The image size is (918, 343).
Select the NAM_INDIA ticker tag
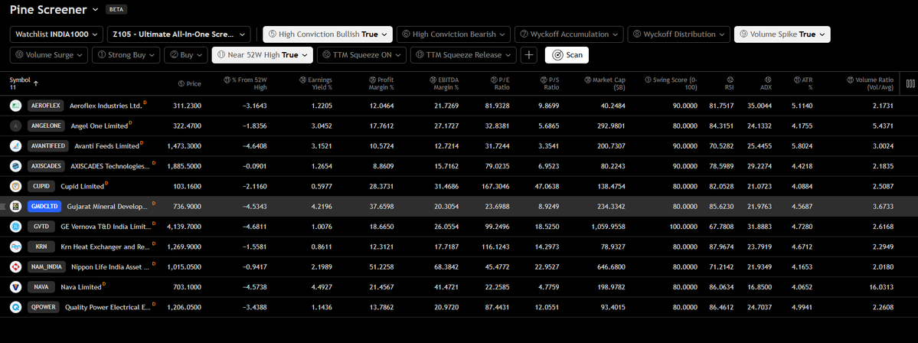point(46,267)
